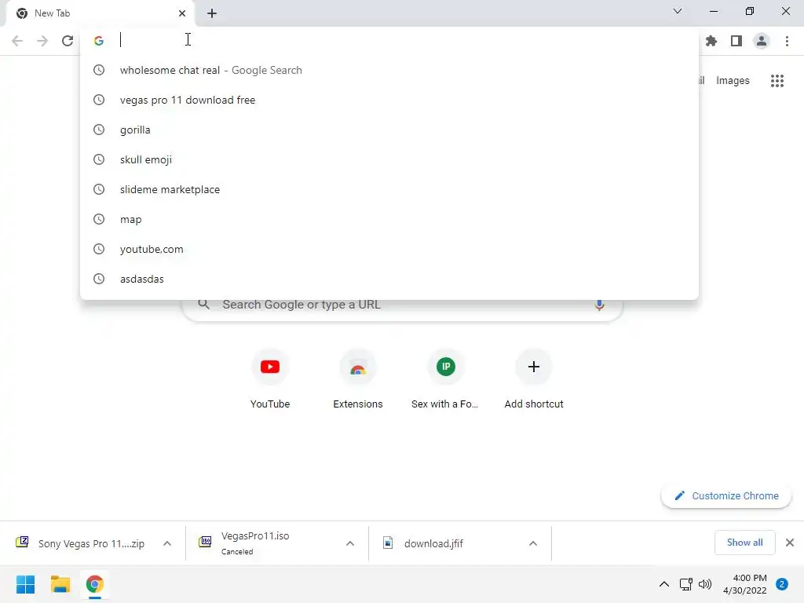Choose the asdasdas suggestion
The image size is (804, 603).
[x=389, y=279]
